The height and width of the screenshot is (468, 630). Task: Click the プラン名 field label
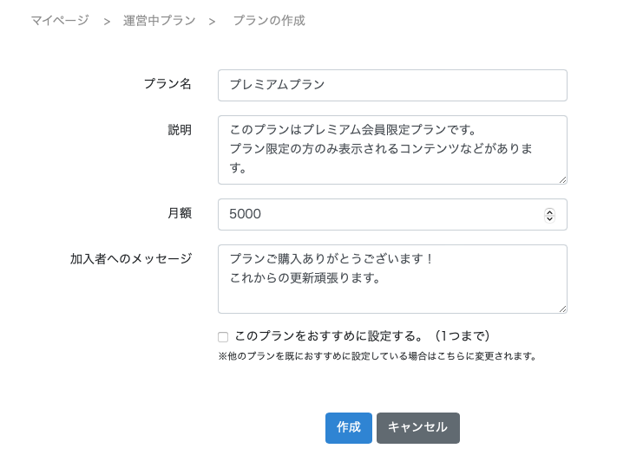[167, 84]
